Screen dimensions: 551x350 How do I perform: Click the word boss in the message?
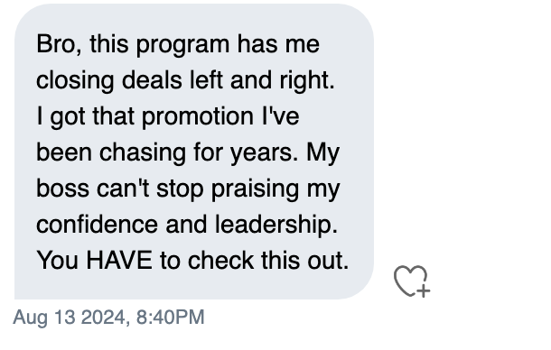[x=62, y=189]
